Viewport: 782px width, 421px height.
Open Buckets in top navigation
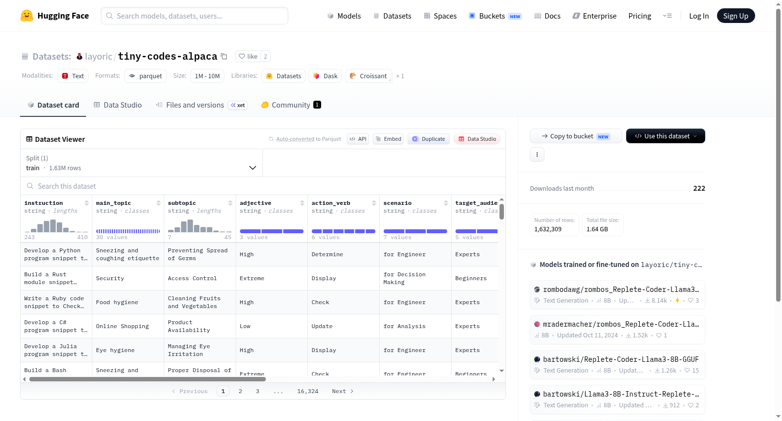tap(495, 16)
